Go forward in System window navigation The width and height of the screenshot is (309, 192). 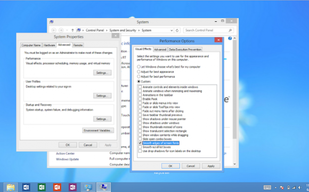click(61, 30)
